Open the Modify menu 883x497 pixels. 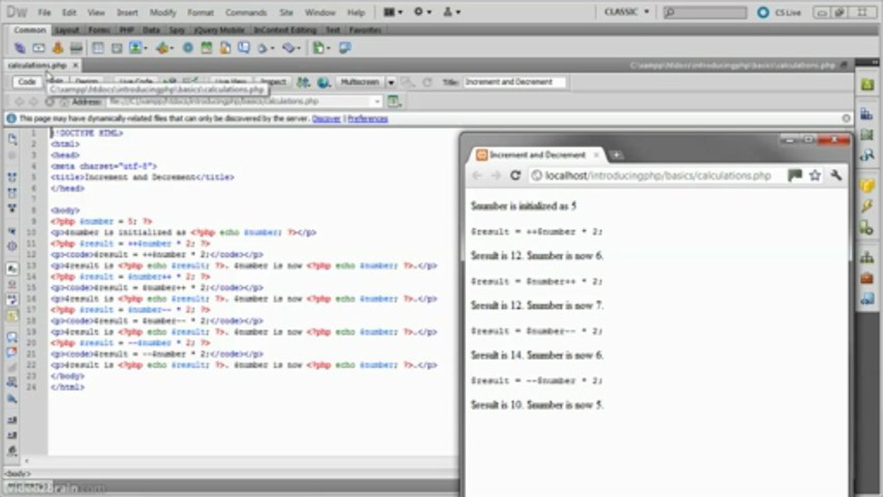click(163, 12)
